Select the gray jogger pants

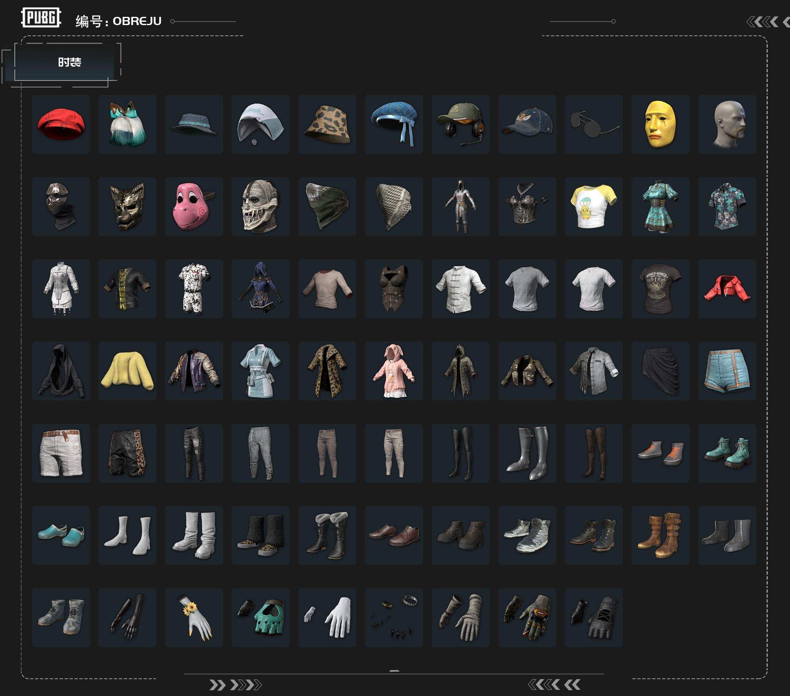tap(260, 453)
